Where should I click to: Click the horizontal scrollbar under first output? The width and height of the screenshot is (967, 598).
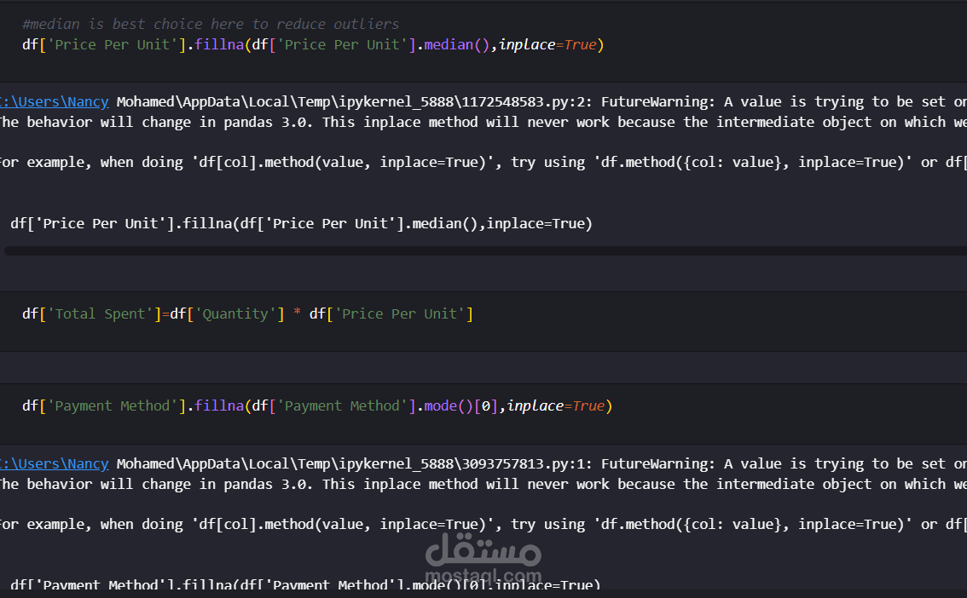click(485, 250)
